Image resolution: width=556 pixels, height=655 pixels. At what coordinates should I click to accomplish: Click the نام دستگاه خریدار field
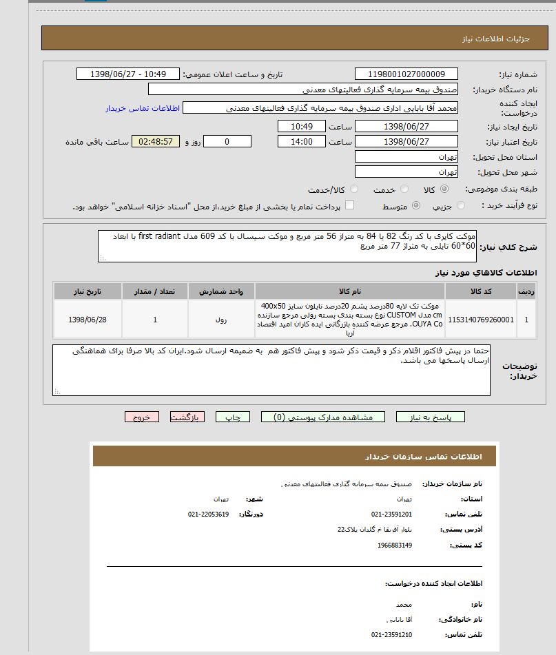click(x=302, y=90)
